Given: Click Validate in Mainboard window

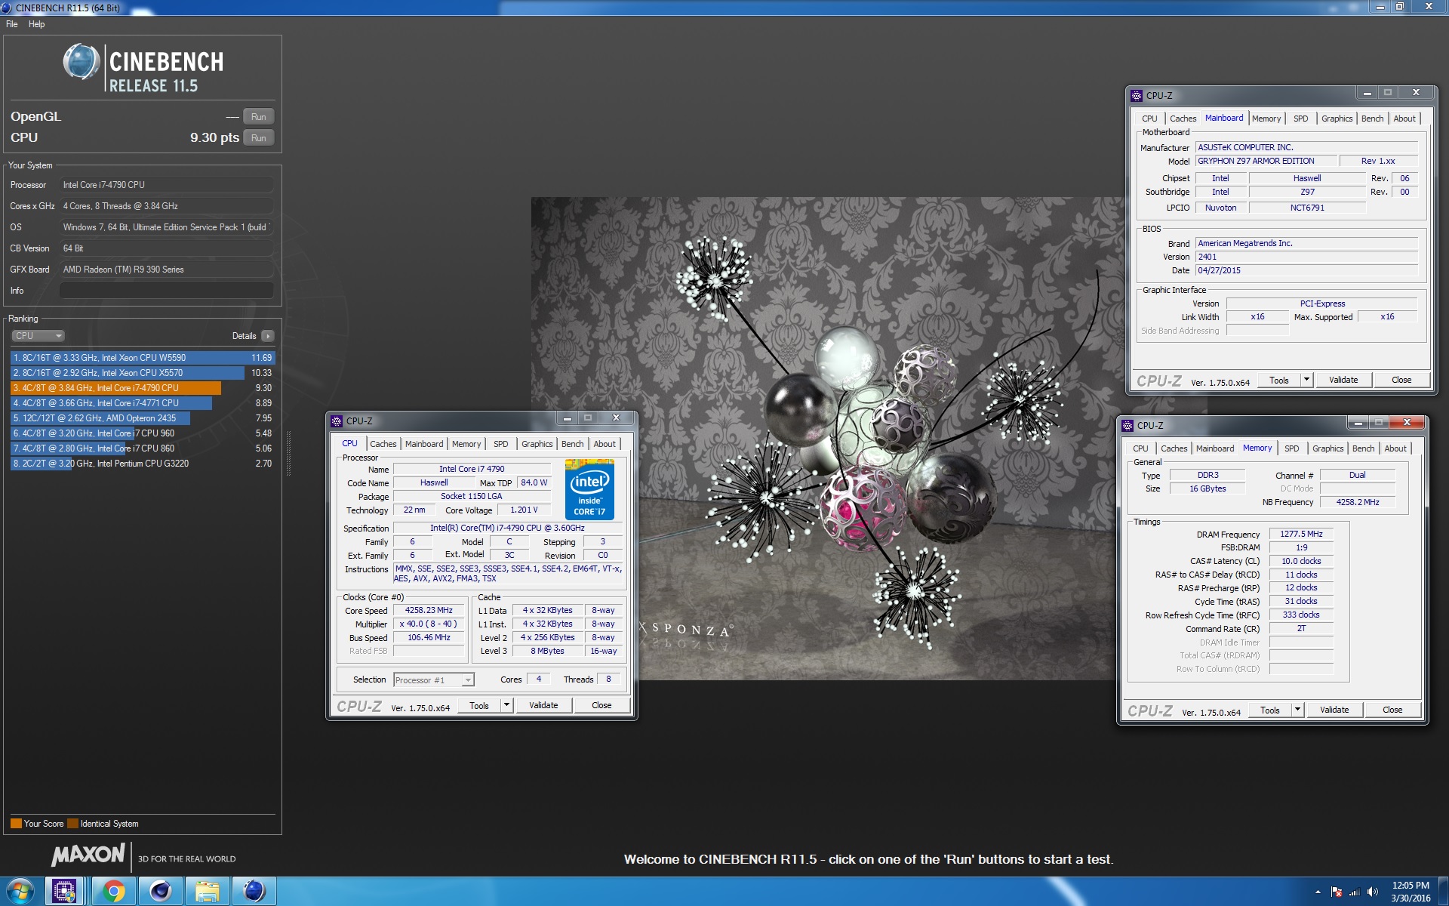Looking at the screenshot, I should coord(1343,380).
